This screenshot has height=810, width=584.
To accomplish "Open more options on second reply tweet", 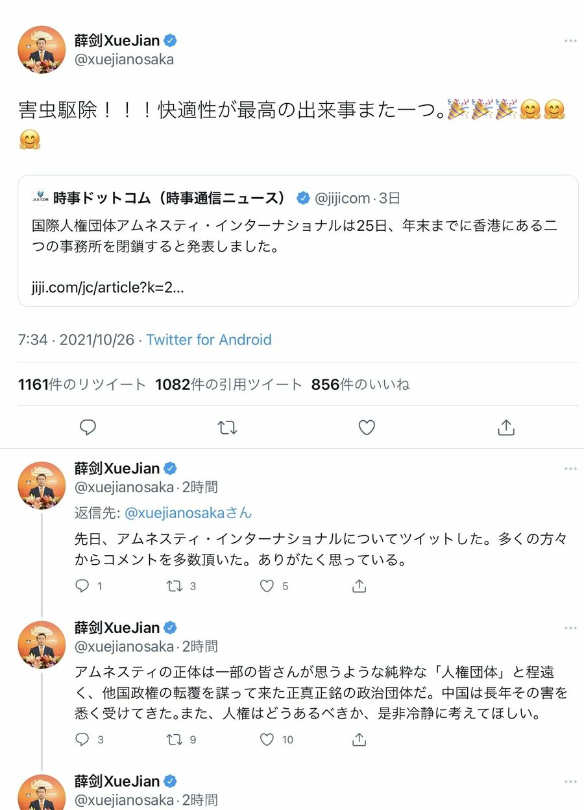I will [x=570, y=628].
